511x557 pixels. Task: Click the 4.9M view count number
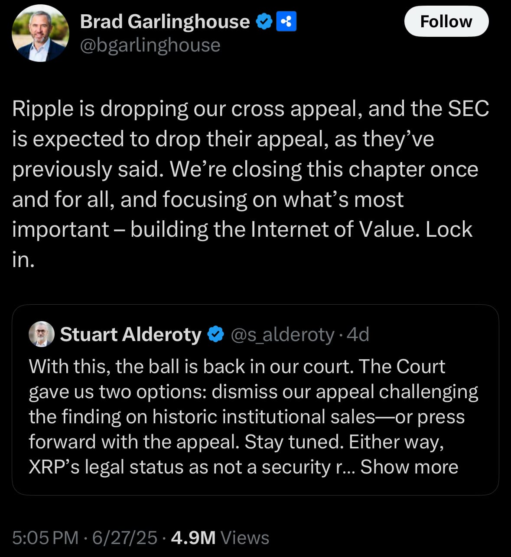(193, 538)
